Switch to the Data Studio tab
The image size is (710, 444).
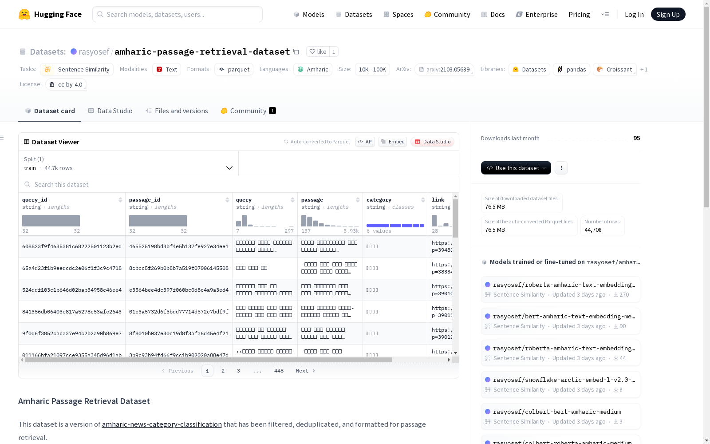pyautogui.click(x=110, y=111)
